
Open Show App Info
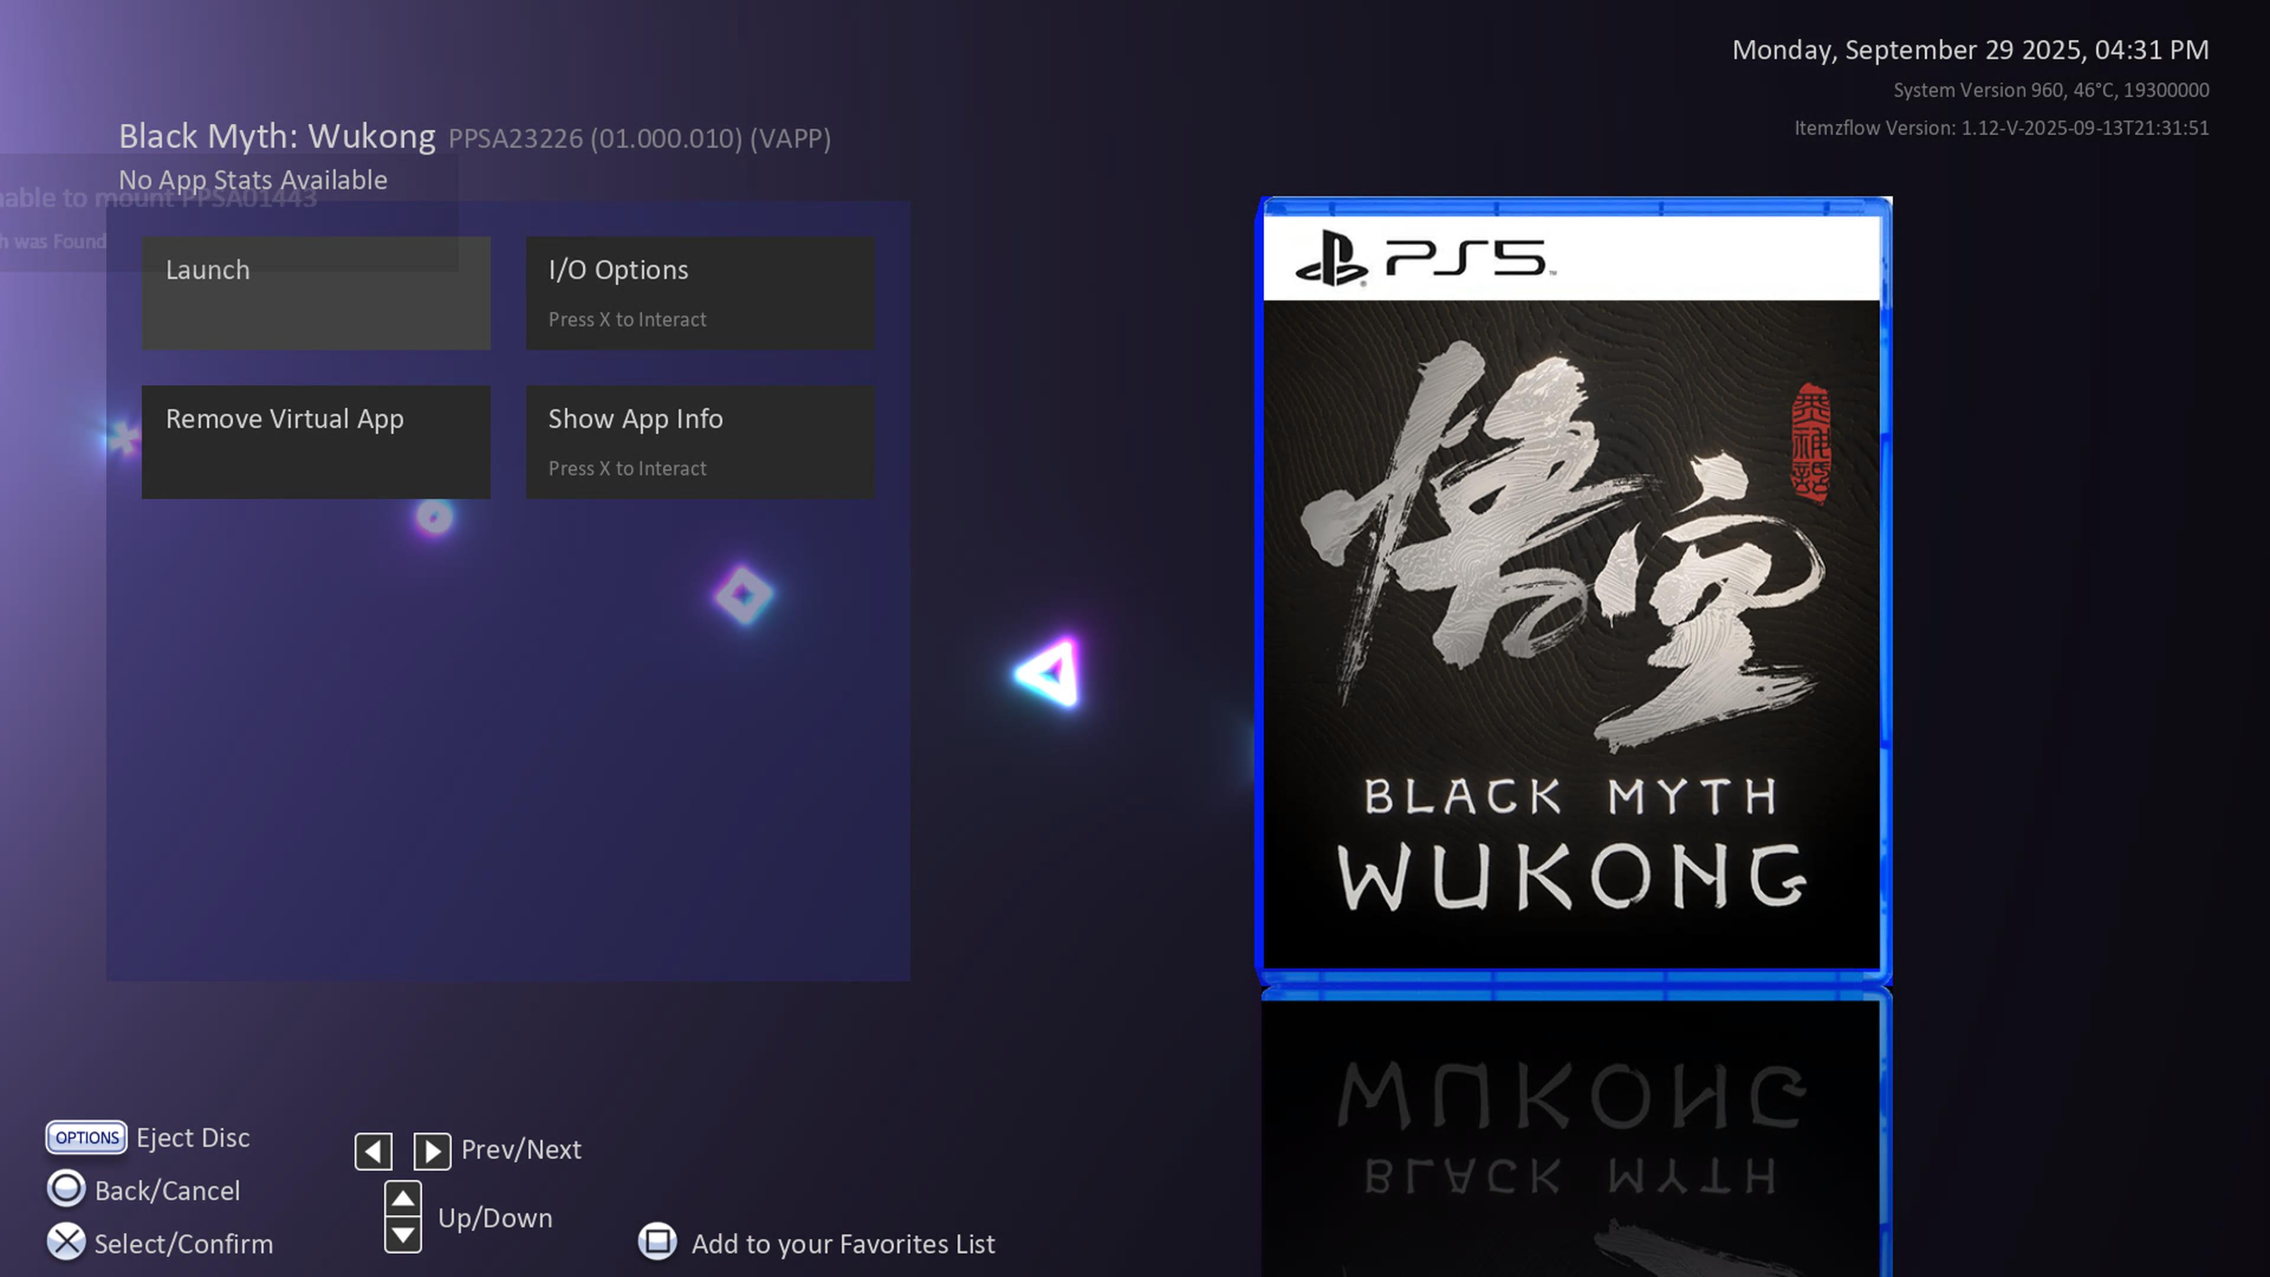[x=700, y=442]
